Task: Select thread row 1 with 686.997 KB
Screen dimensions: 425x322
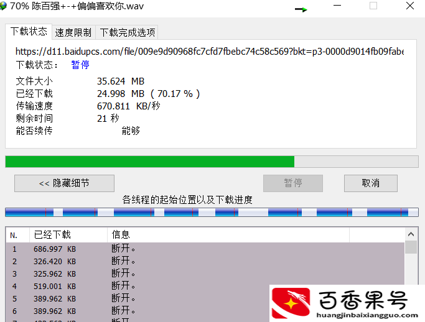Action: [205, 249]
